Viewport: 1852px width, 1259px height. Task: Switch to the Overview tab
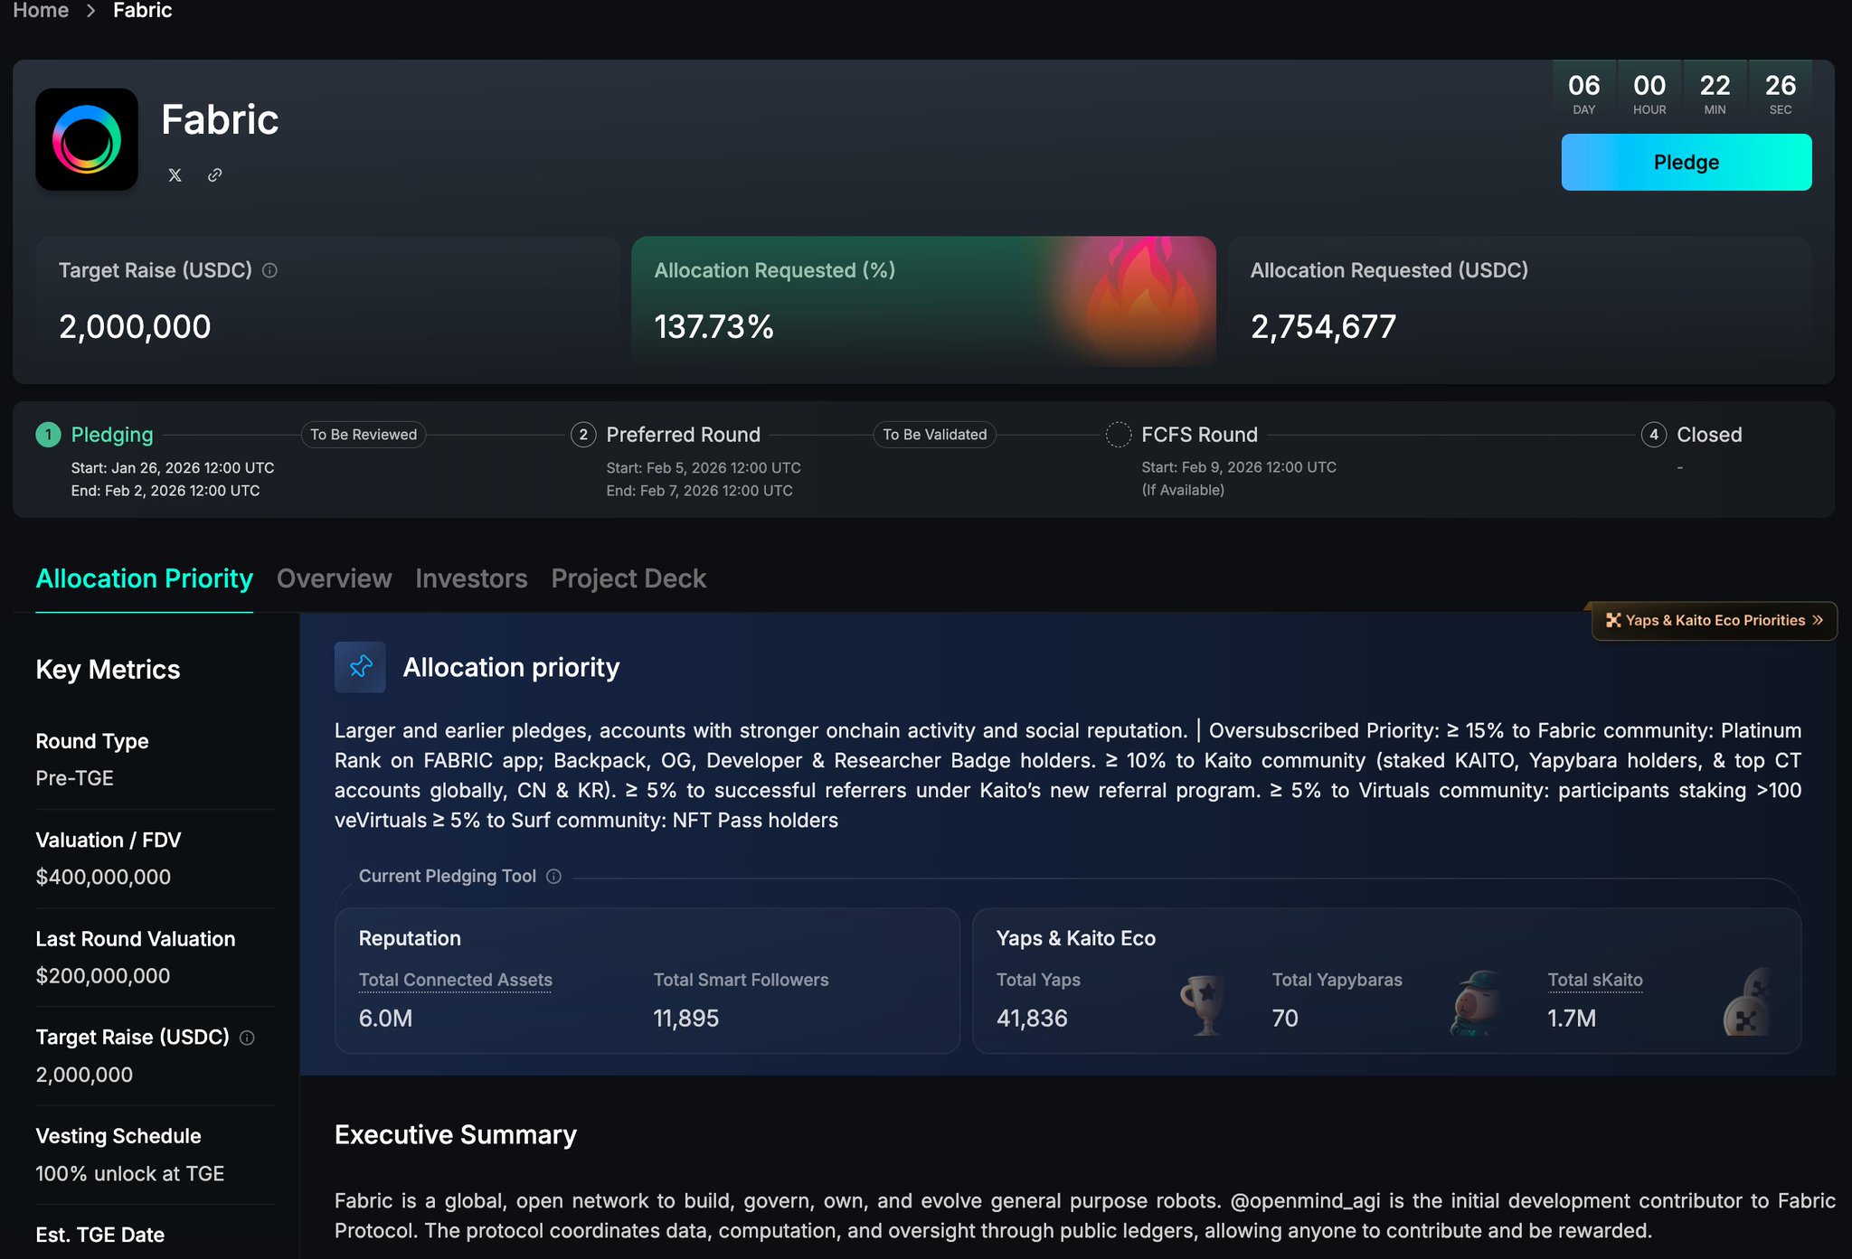click(x=334, y=578)
